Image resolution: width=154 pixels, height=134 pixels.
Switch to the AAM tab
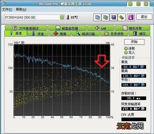(101, 28)
